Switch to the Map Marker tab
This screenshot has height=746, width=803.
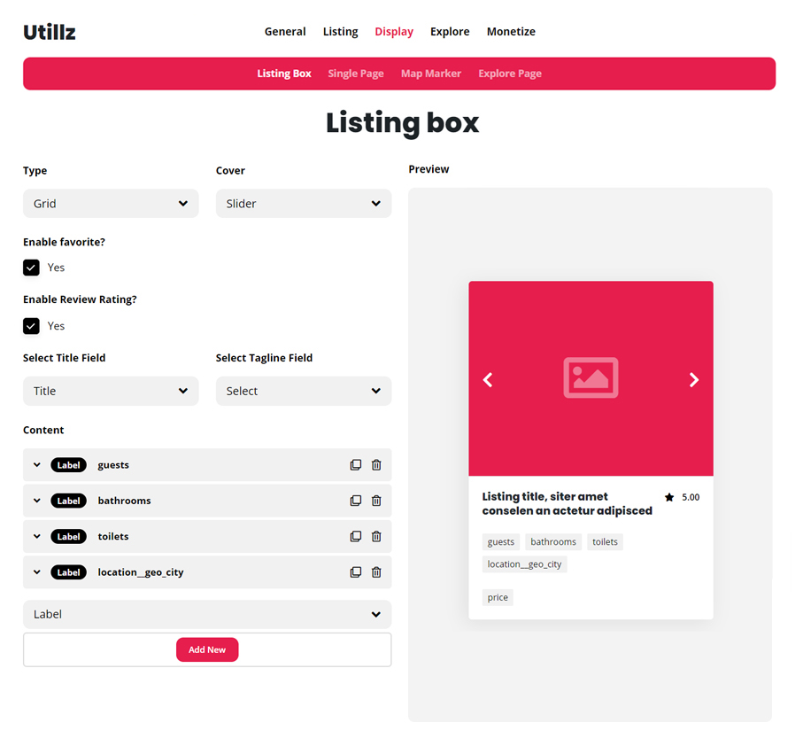[x=431, y=74]
